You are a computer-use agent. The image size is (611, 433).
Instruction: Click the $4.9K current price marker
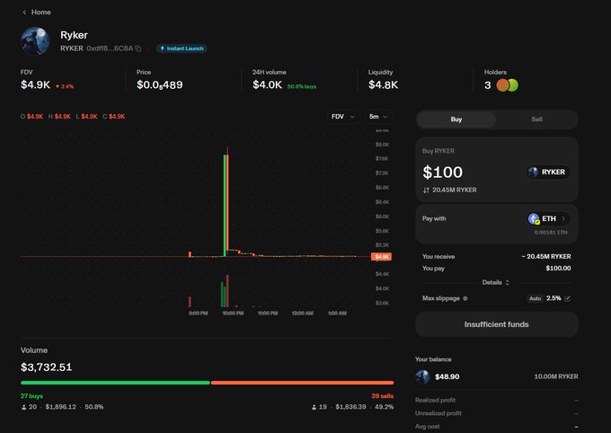click(x=382, y=256)
